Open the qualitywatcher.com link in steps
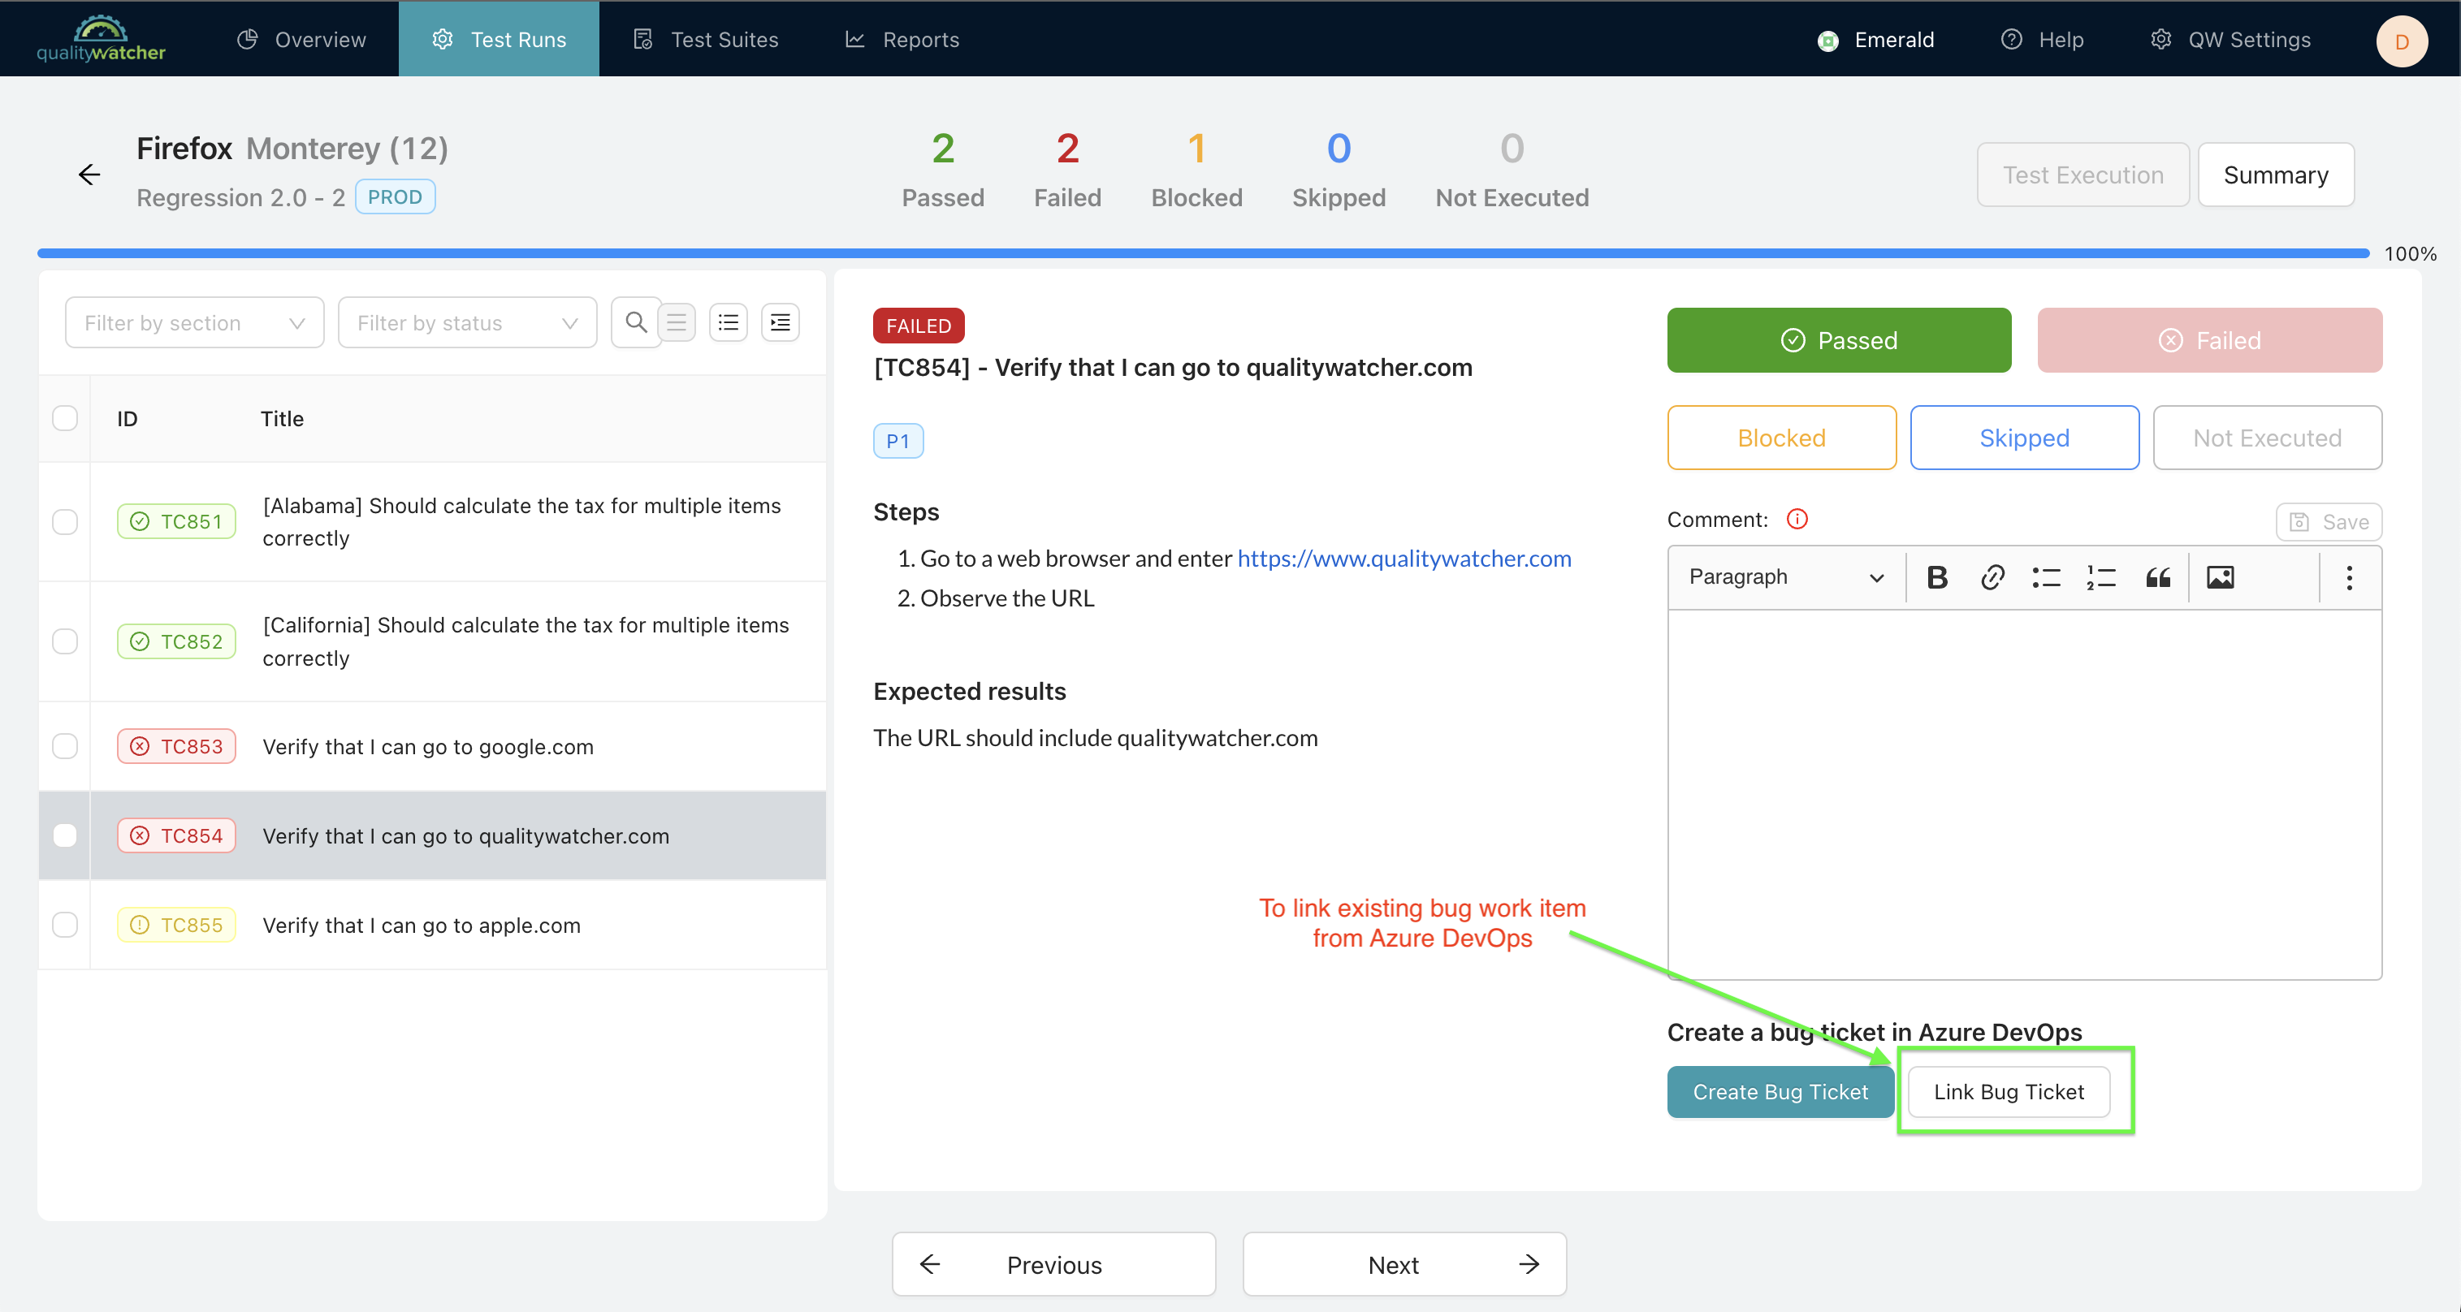This screenshot has width=2461, height=1312. click(1404, 559)
